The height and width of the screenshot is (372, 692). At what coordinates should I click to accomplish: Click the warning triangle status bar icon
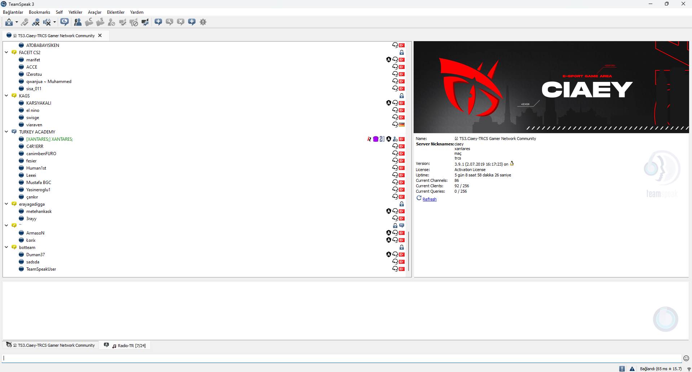point(632,369)
